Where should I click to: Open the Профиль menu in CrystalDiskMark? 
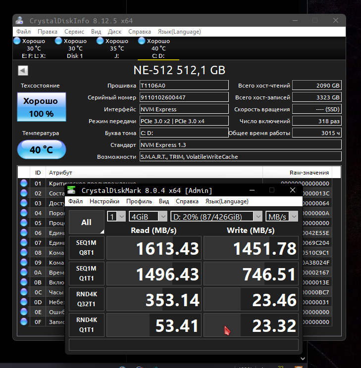click(139, 201)
